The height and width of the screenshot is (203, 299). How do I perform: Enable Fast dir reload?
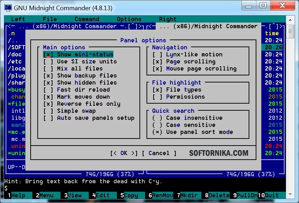coord(76,90)
